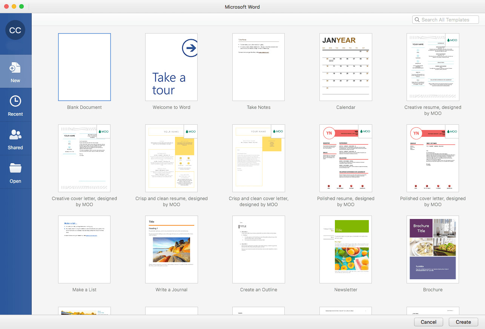Click "Polished cover letter, designed by MOO" caption
This screenshot has width=485, height=329.
[x=433, y=202]
